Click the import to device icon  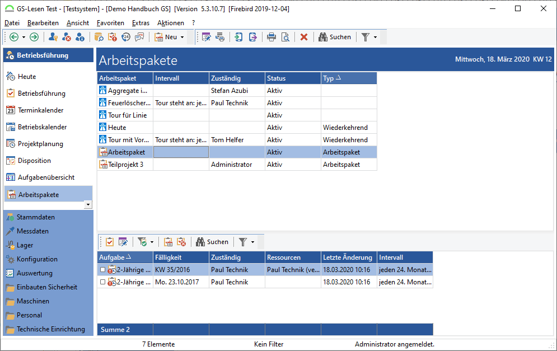tap(238, 37)
